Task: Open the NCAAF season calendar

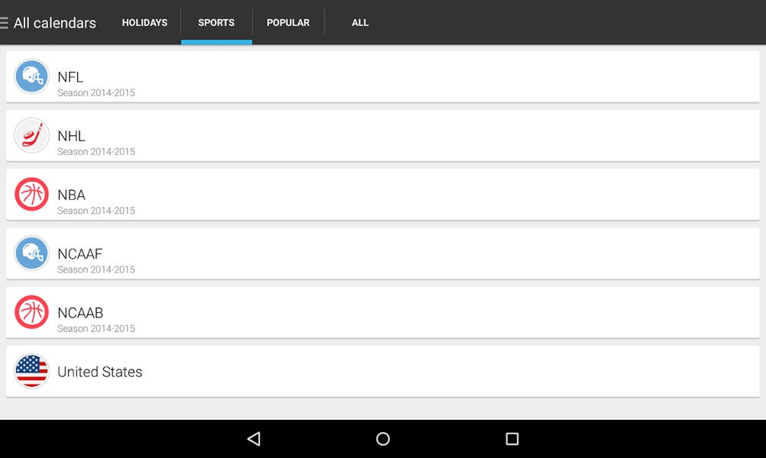Action: pyautogui.click(x=383, y=253)
